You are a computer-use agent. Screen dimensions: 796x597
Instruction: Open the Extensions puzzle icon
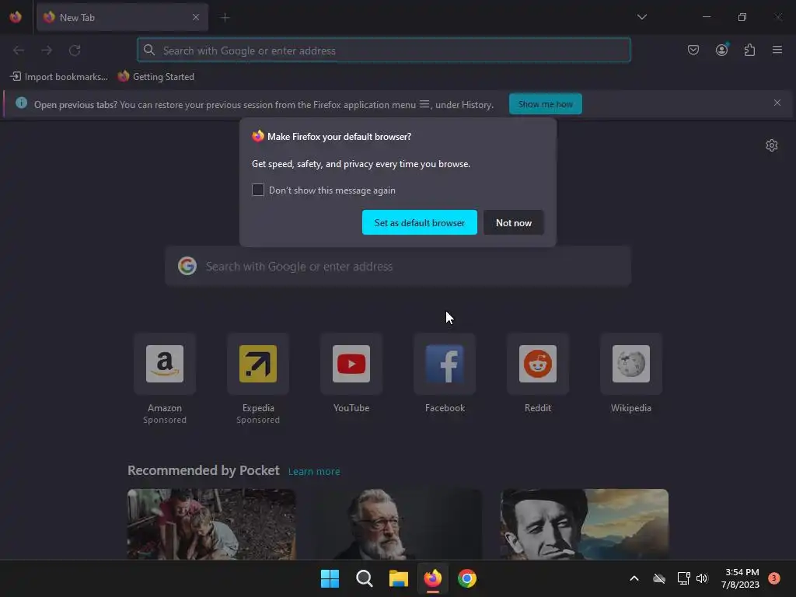[x=750, y=50]
